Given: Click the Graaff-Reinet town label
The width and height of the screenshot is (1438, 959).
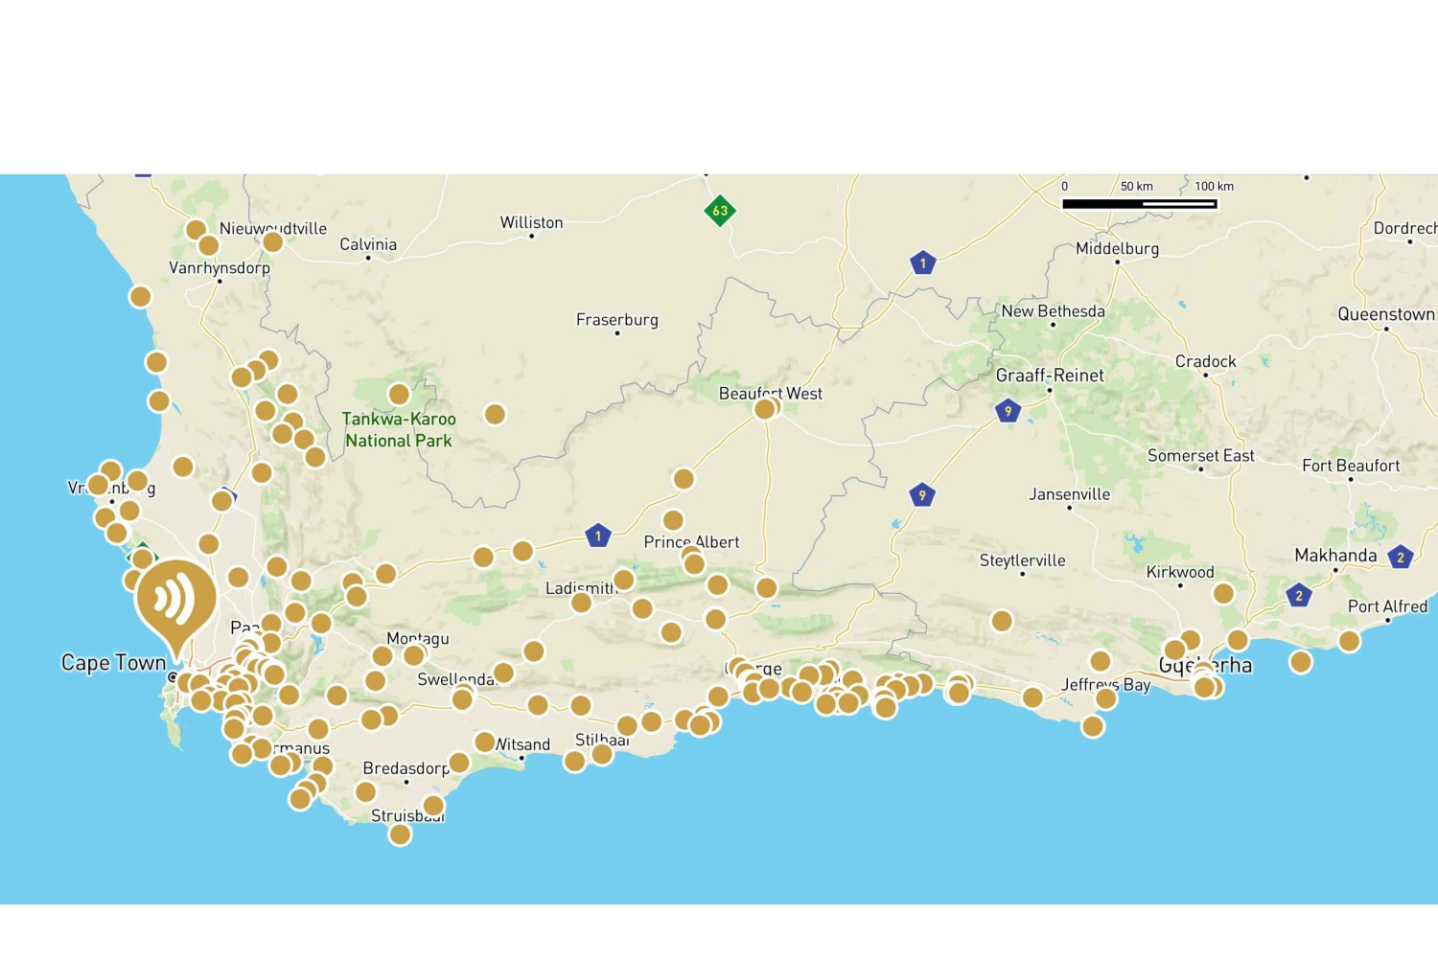Looking at the screenshot, I should (1050, 376).
